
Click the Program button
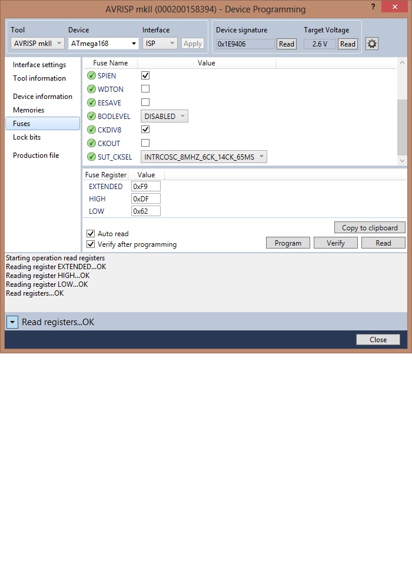point(288,243)
